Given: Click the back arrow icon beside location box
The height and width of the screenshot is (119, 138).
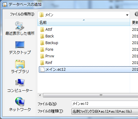Looking at the screenshot, I should [x=136, y=14].
